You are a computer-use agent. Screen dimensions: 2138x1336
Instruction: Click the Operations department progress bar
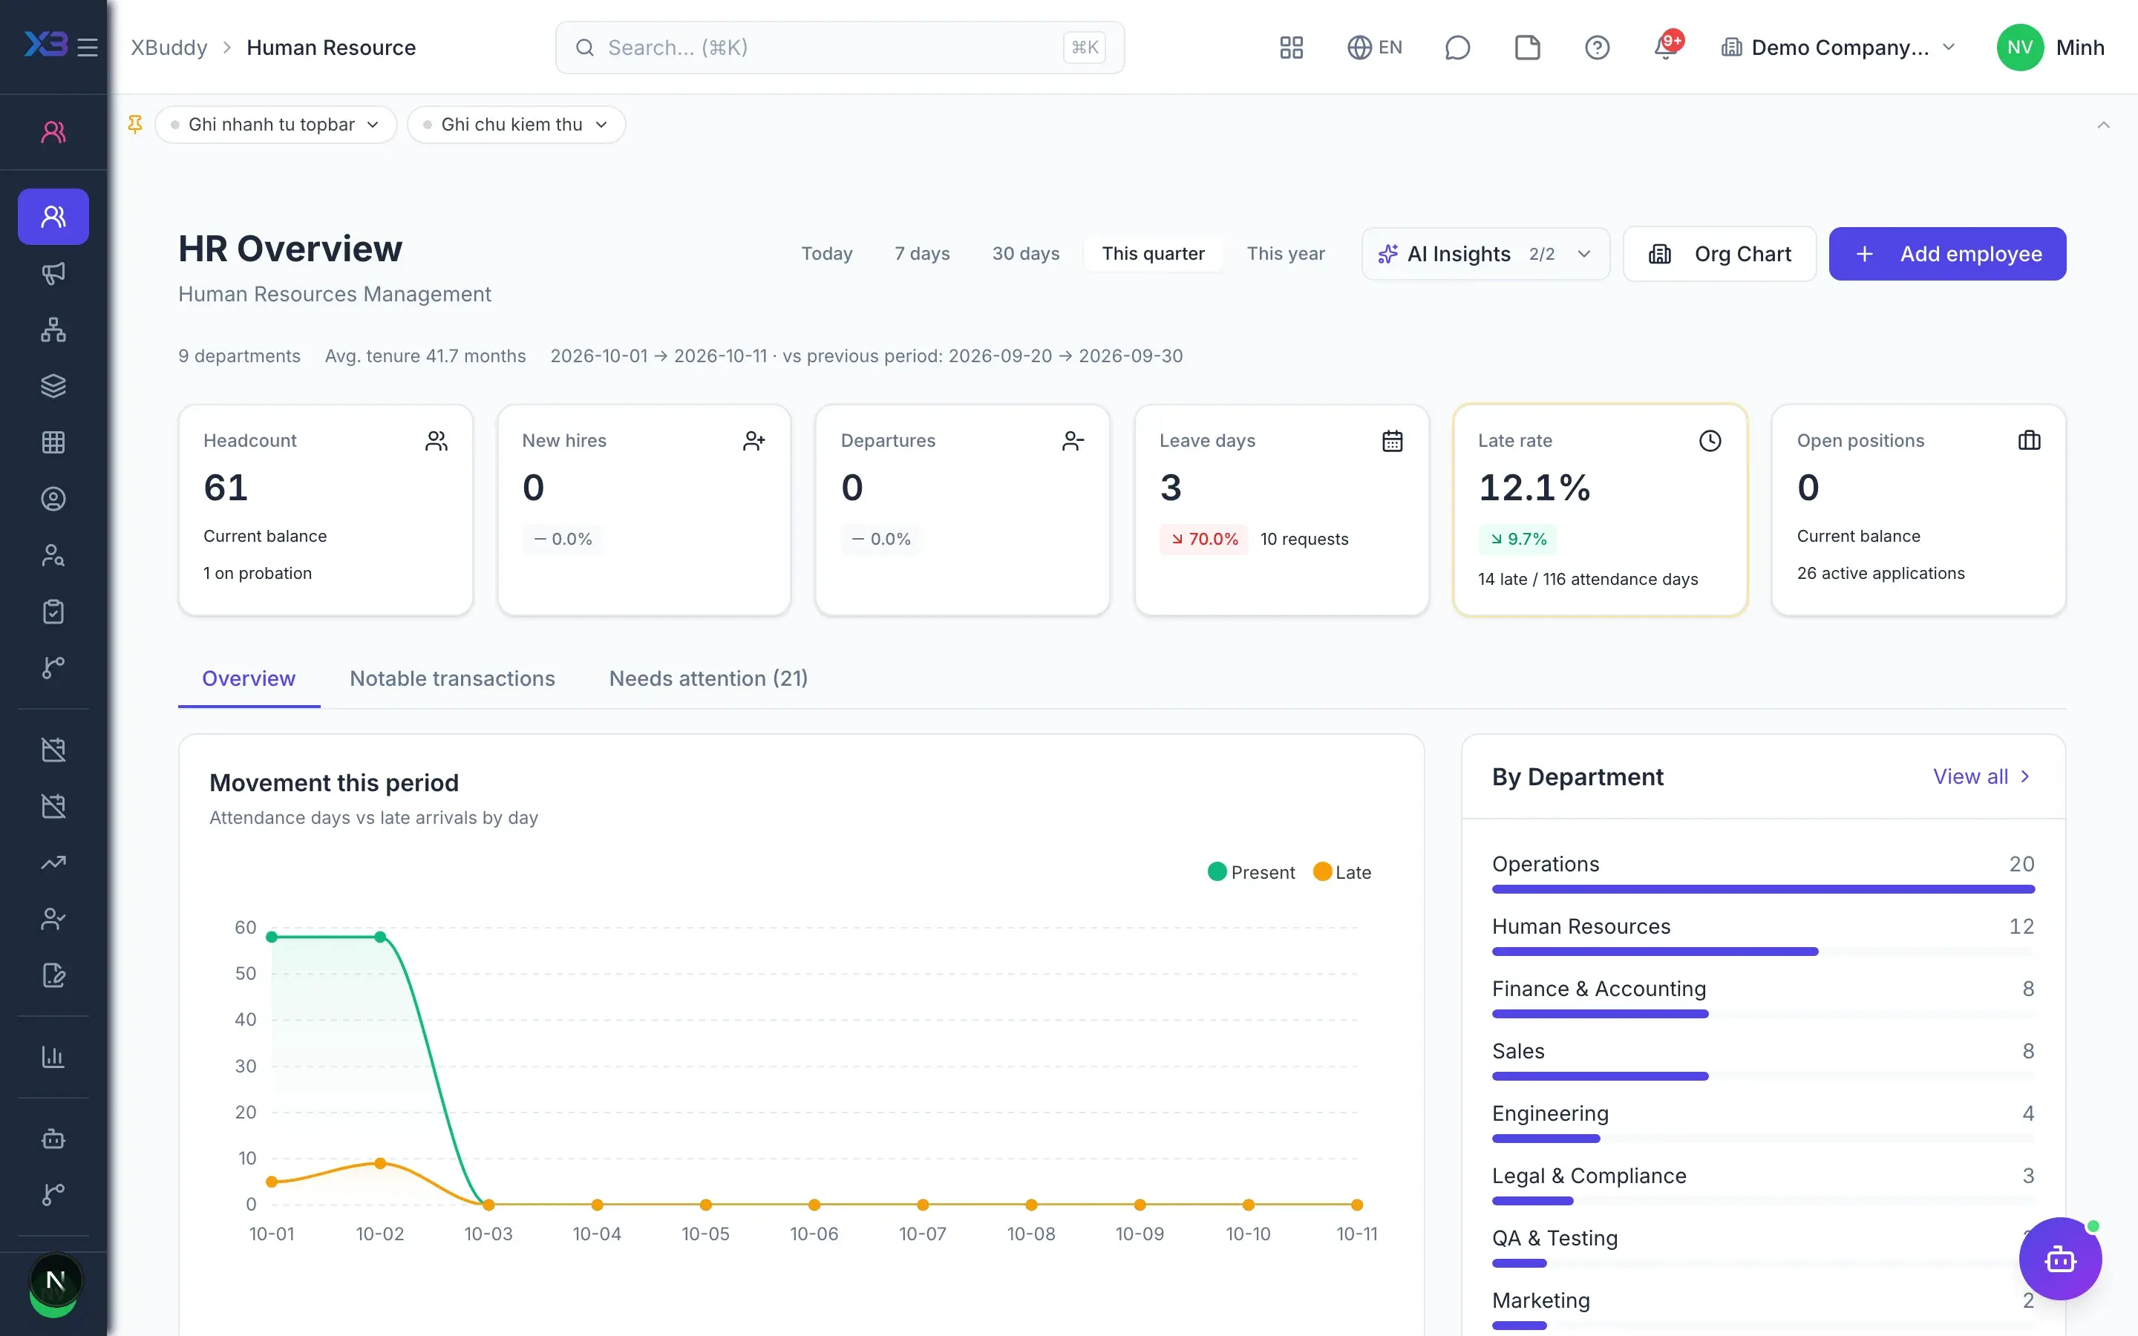[1763, 889]
